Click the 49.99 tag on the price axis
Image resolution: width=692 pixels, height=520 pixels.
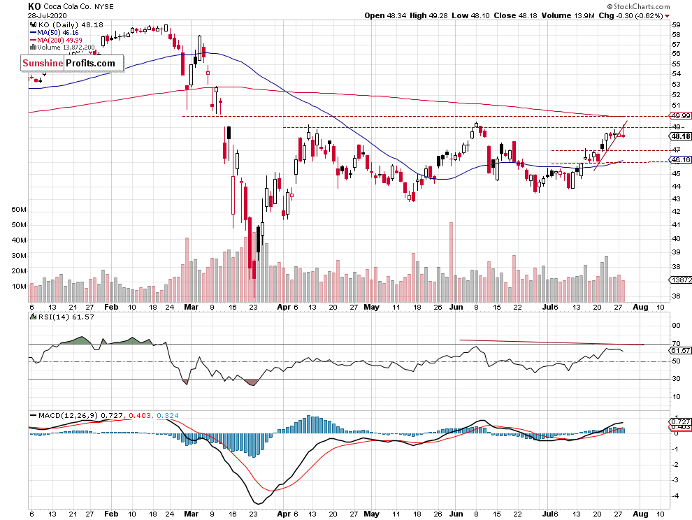click(x=681, y=115)
